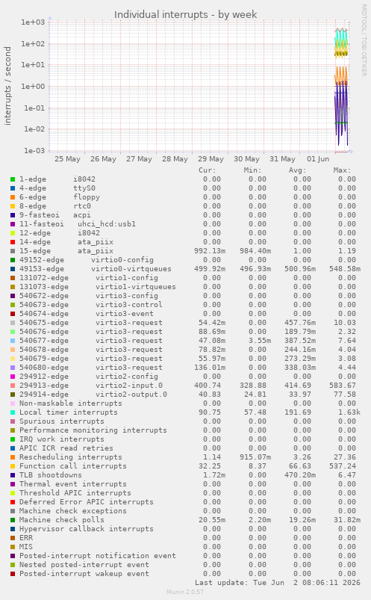Screen dimensions: 371x600
Task: Click the cyan swatch for Local timer interrupts
Action: pyautogui.click(x=13, y=412)
